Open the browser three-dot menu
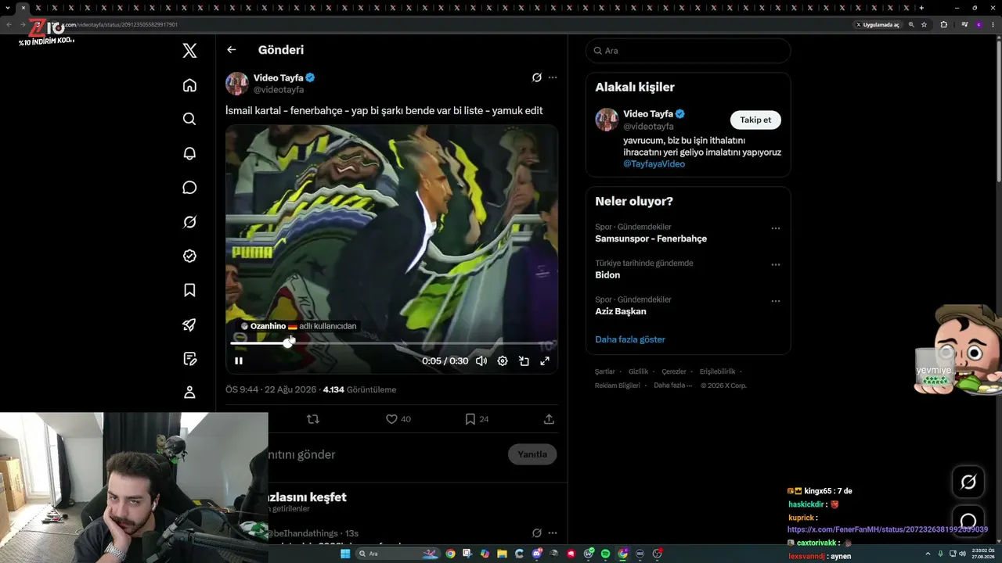 [992, 25]
